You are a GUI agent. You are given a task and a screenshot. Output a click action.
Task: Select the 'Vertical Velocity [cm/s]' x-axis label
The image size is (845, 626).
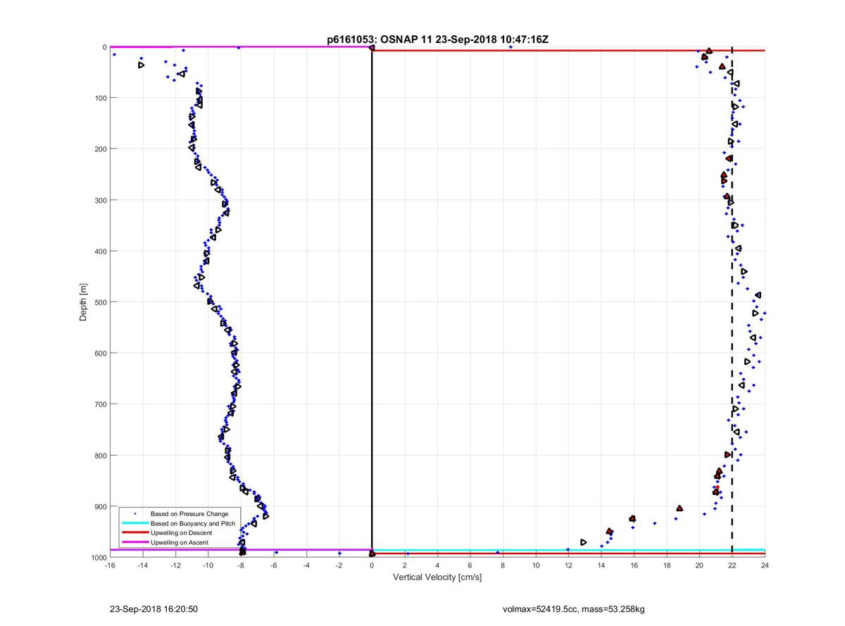tap(437, 577)
